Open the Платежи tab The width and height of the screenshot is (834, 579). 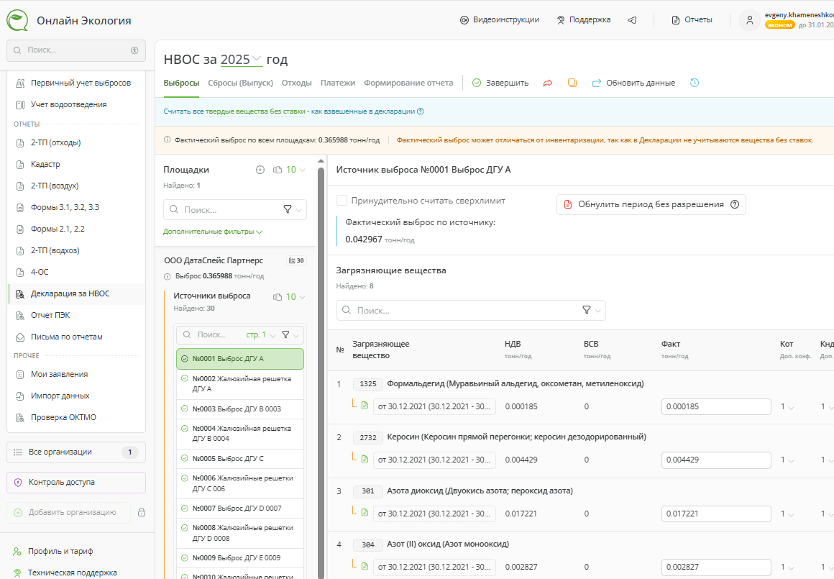pos(338,83)
